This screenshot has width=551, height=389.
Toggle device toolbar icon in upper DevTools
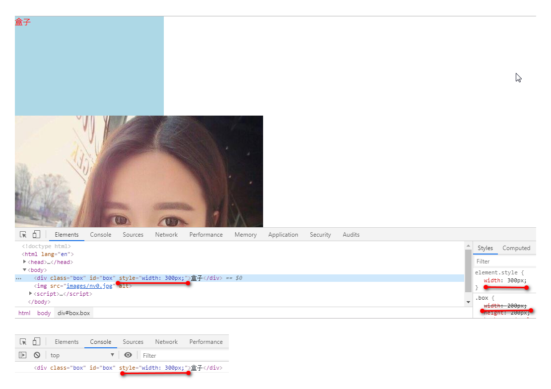click(x=37, y=234)
